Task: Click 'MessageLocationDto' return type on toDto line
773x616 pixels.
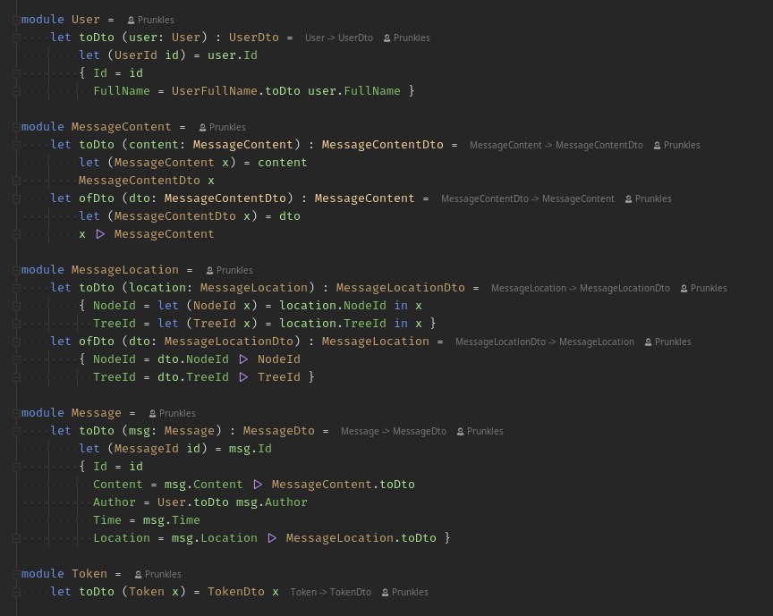Action: (400, 288)
